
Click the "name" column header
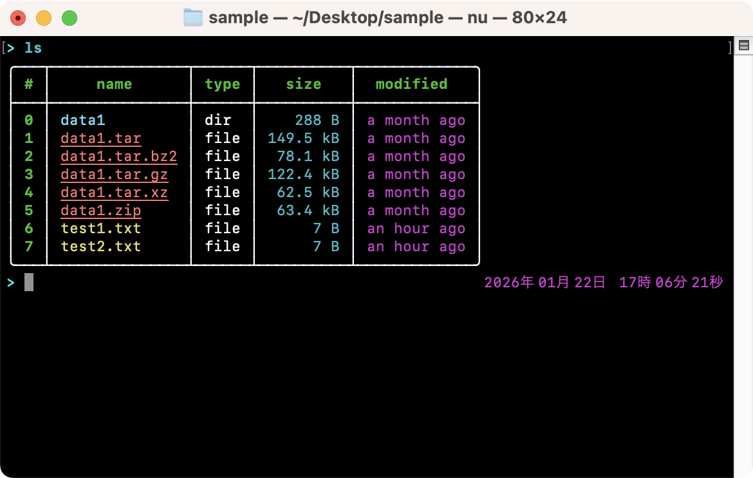(x=114, y=84)
